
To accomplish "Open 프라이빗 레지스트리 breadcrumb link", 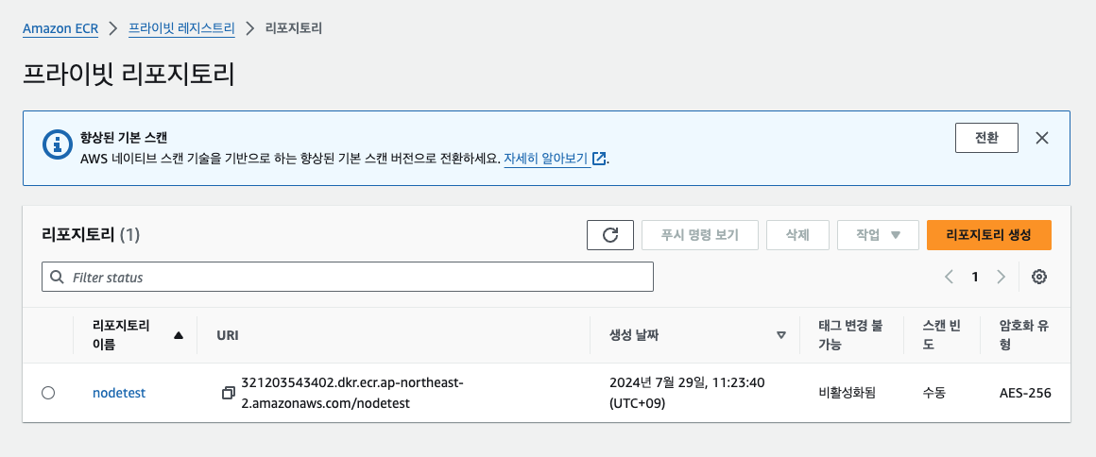I will [x=181, y=28].
